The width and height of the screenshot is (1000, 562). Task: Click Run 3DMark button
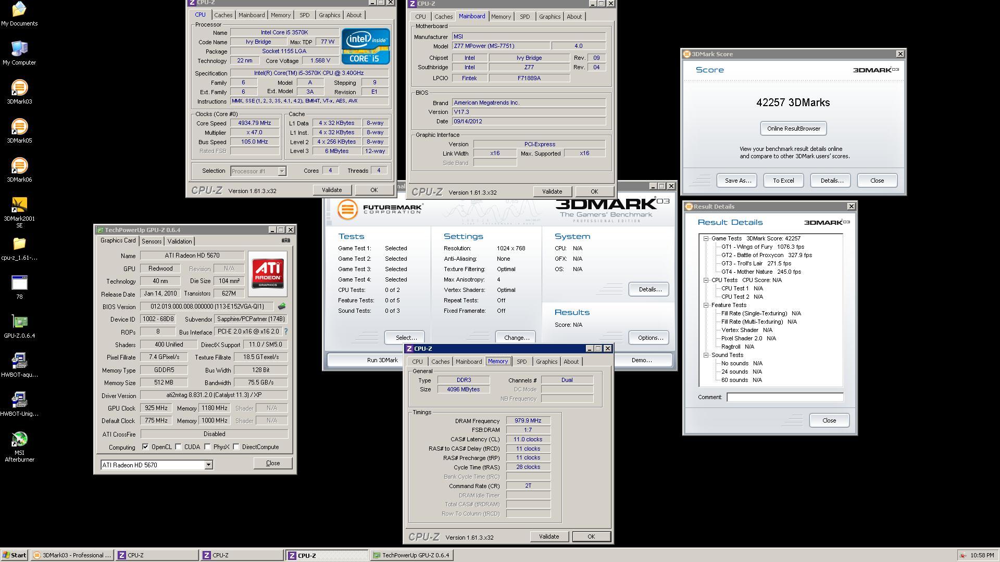382,360
